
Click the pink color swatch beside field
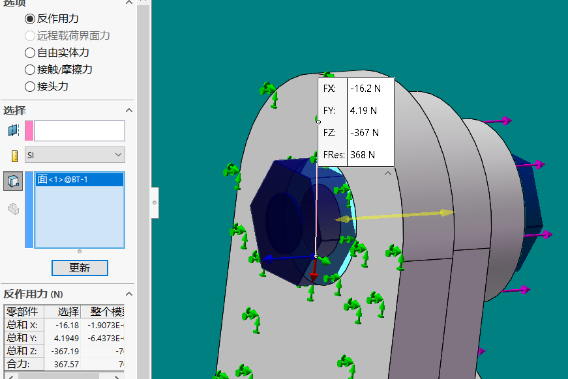coord(29,130)
